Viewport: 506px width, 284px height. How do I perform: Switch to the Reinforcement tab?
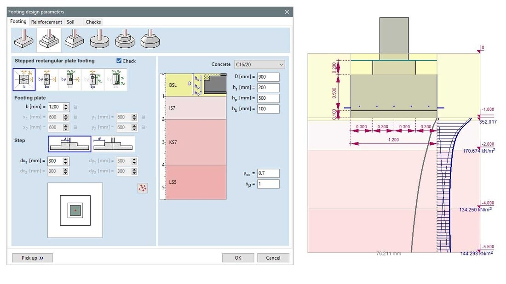[46, 22]
